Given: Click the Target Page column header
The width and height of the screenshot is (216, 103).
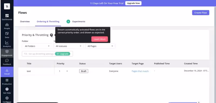Looking at the screenshot, I should point(138,64).
